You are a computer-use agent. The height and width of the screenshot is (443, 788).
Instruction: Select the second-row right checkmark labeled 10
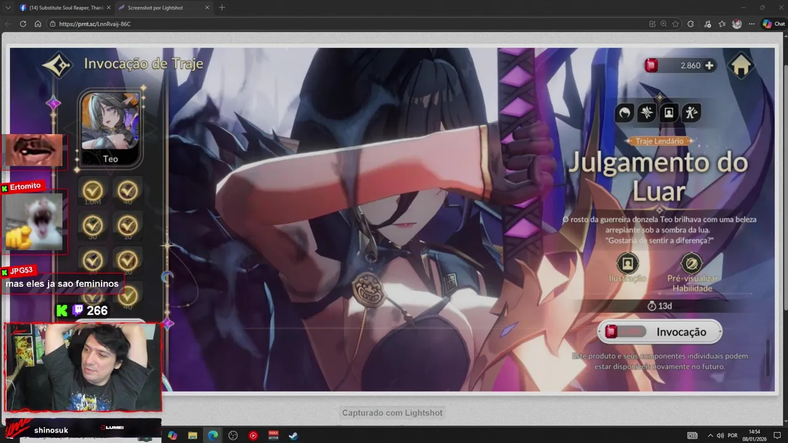tap(127, 225)
